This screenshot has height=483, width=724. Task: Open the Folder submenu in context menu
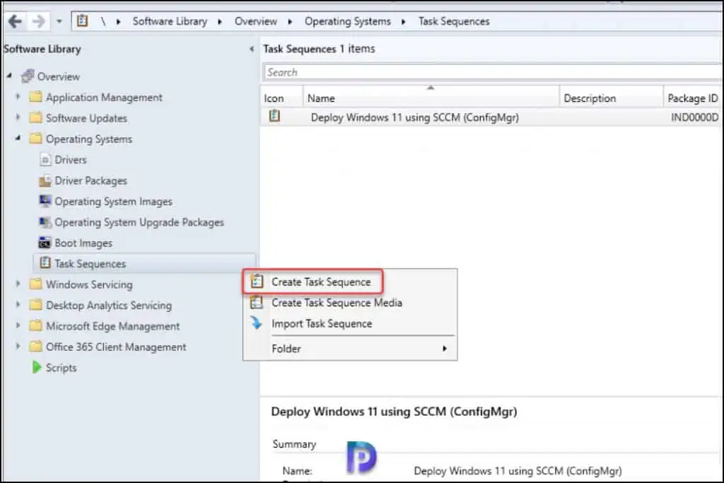[x=350, y=349]
